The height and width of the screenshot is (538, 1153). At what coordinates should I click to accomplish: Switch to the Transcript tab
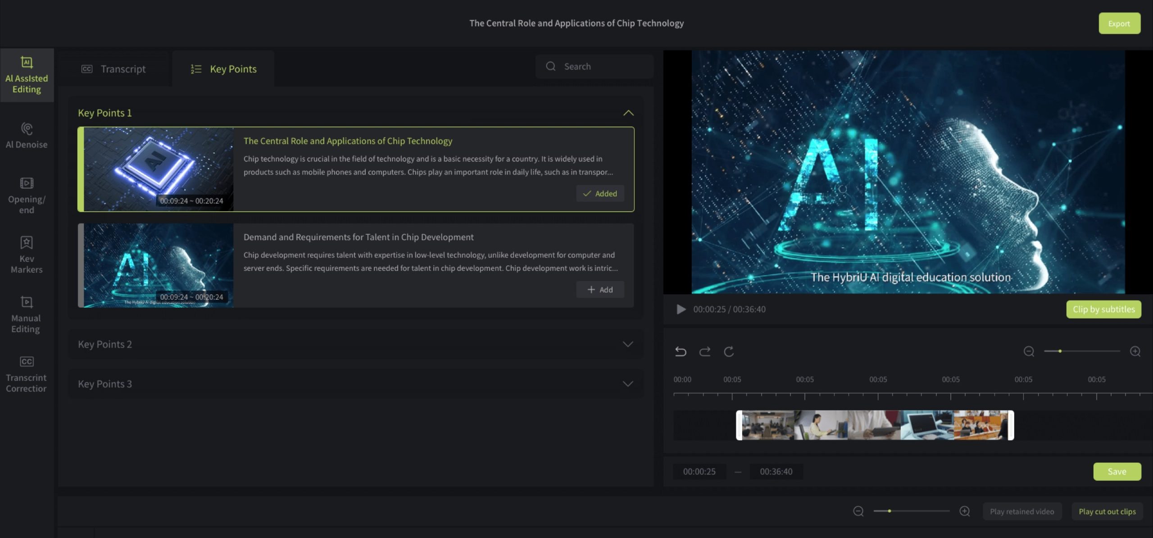[x=113, y=69]
